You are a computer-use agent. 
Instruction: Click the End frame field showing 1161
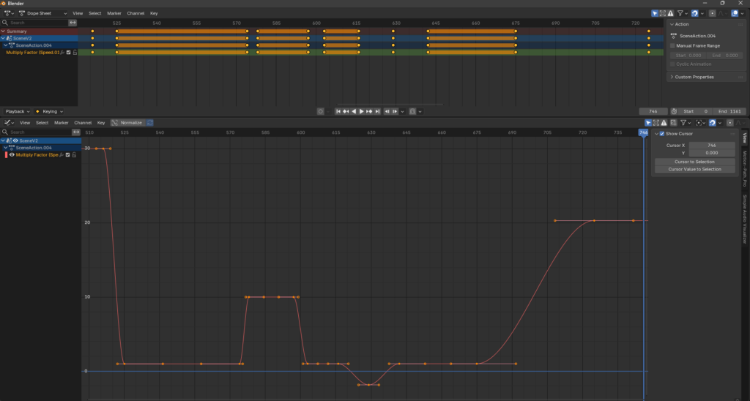tap(729, 111)
